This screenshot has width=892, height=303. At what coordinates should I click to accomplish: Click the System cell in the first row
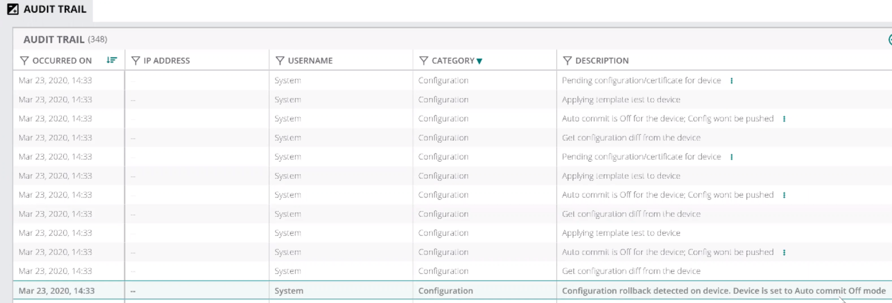point(287,80)
